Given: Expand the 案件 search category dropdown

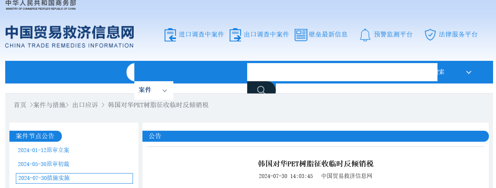Looking at the screenshot, I should point(154,90).
